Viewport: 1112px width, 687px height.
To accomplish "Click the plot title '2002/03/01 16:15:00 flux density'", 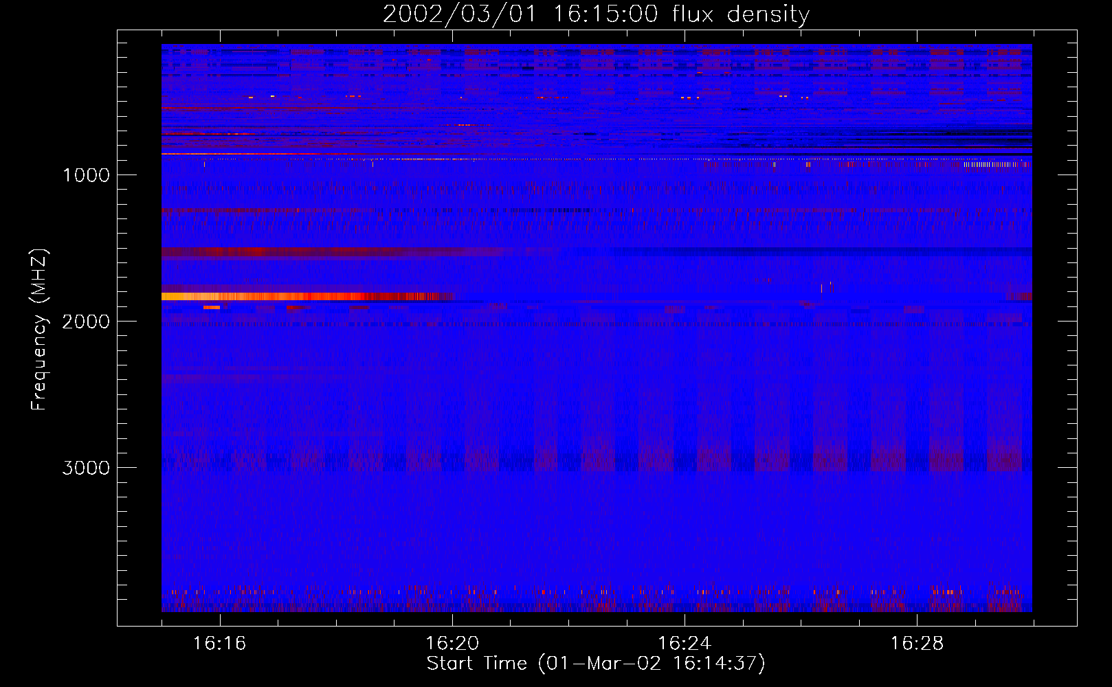I will click(x=596, y=14).
